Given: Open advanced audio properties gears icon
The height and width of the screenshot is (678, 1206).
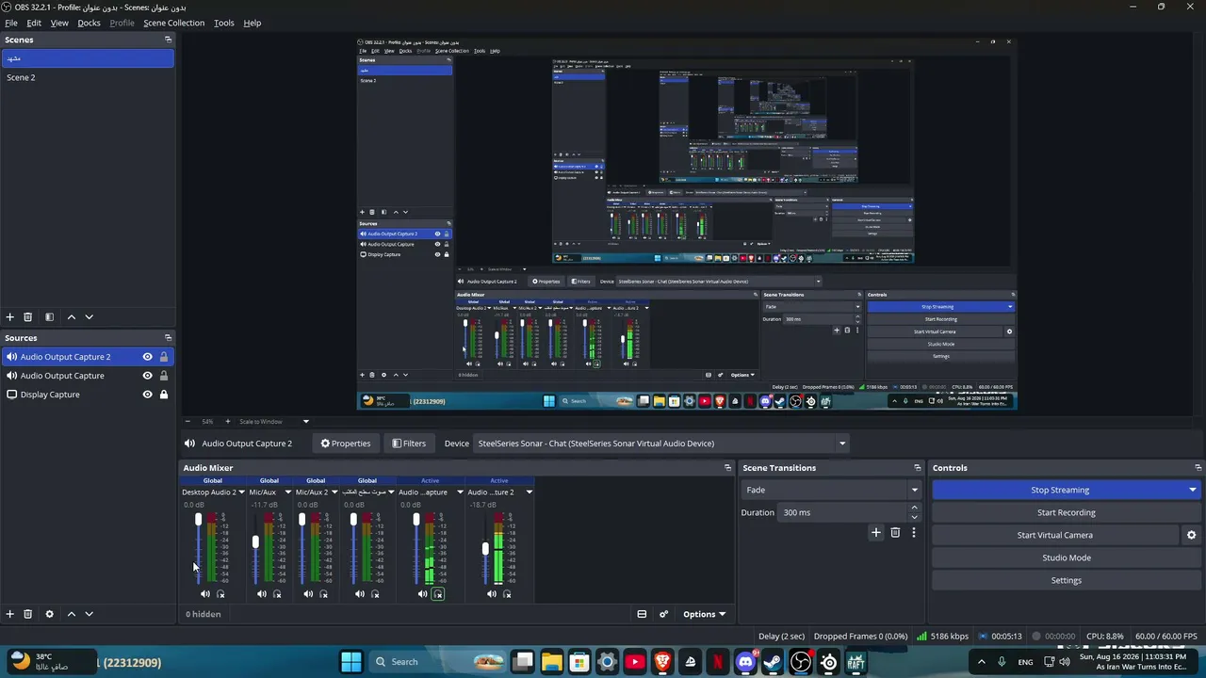Looking at the screenshot, I should tap(663, 614).
